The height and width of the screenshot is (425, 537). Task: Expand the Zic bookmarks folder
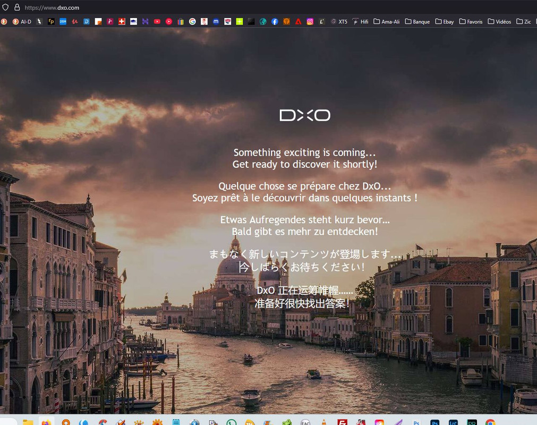tap(524, 22)
